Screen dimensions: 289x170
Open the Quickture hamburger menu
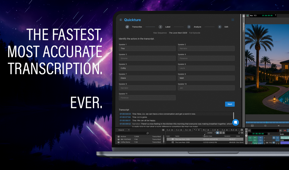tap(233, 20)
